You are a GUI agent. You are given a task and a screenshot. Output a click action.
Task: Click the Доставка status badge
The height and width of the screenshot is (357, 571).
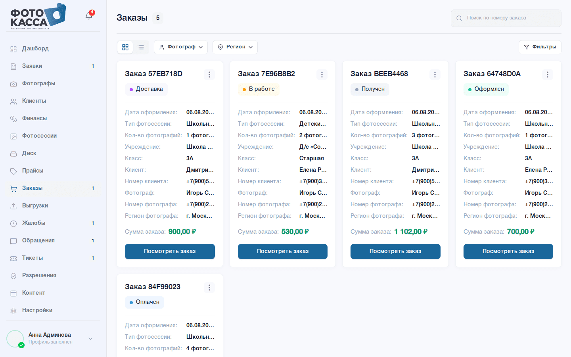coord(146,89)
